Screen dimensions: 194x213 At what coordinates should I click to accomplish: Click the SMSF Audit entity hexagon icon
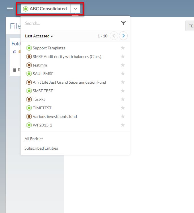coord(29,57)
